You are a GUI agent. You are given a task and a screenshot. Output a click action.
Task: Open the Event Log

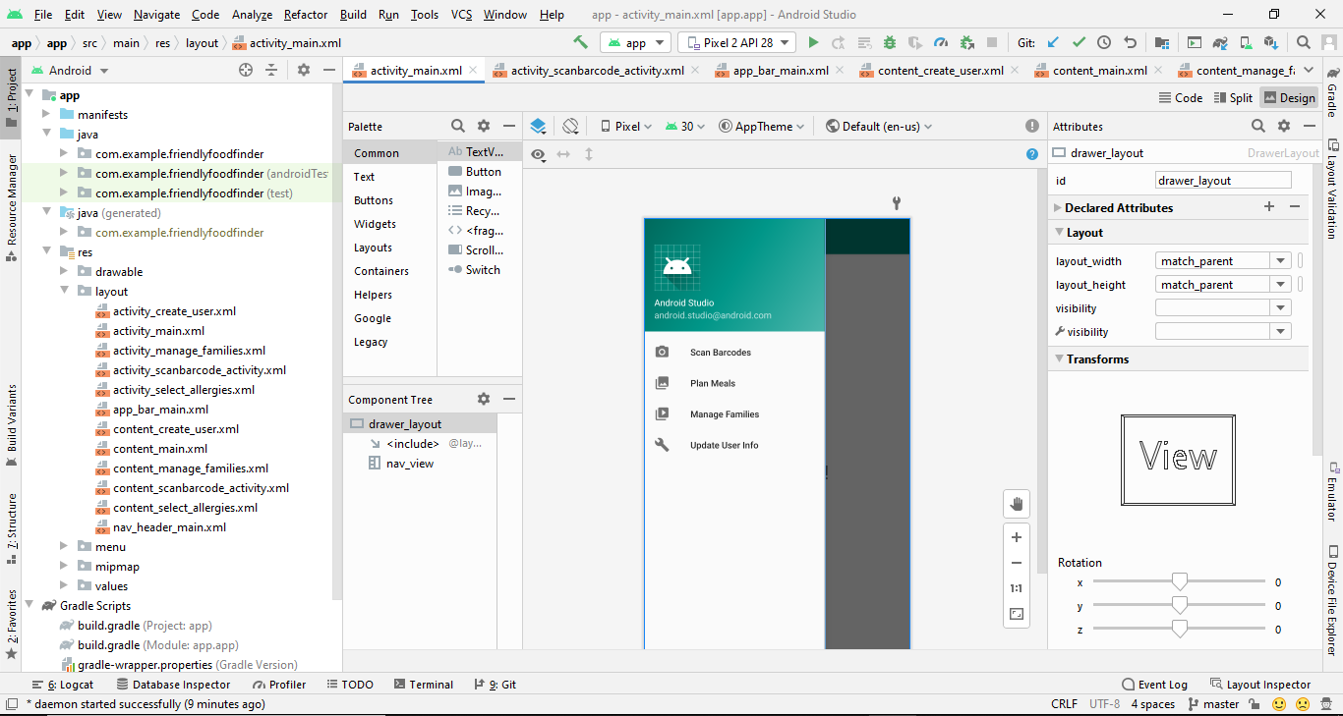coord(1154,685)
